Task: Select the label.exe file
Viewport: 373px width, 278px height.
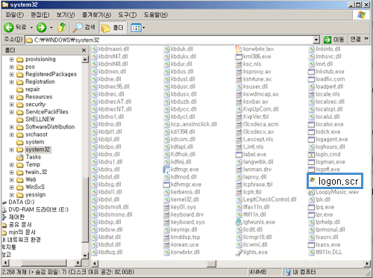Action: [254, 155]
